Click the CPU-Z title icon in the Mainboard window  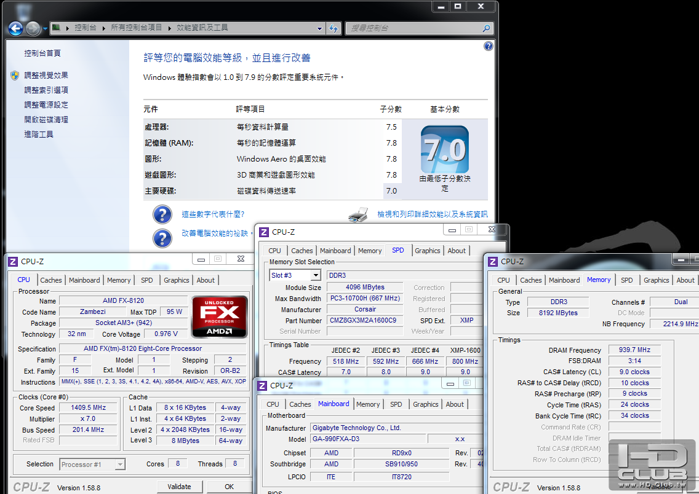[262, 385]
